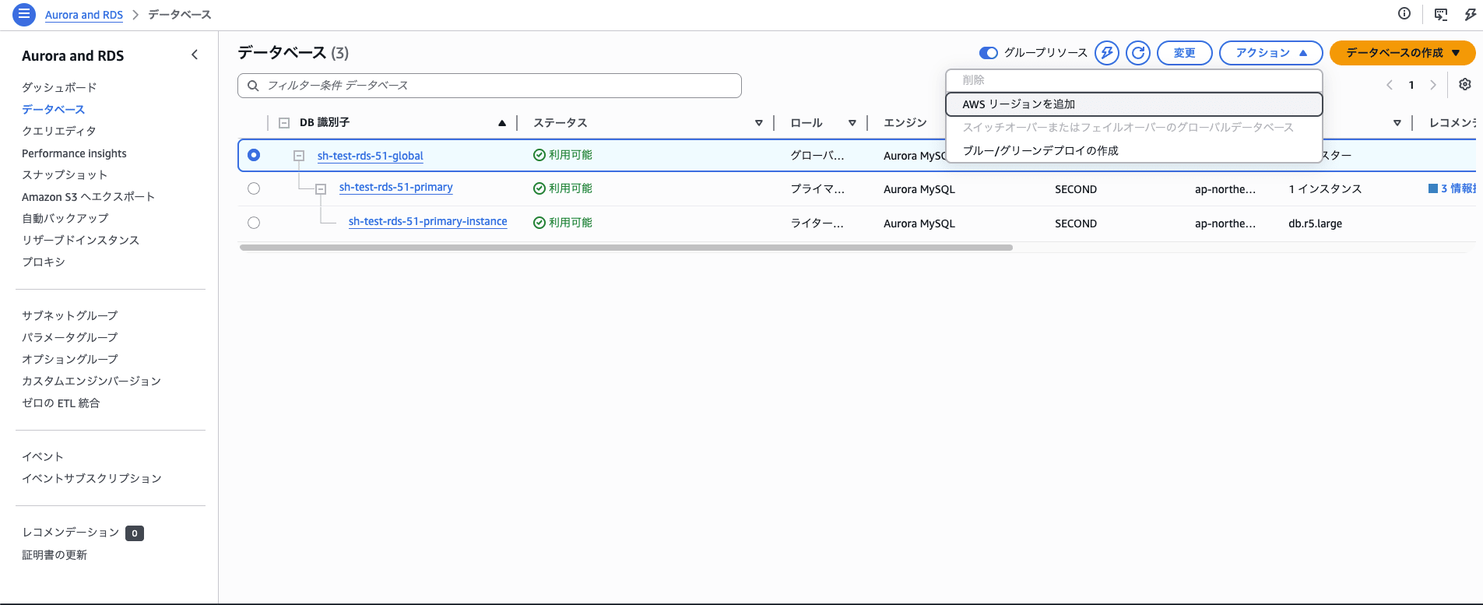Open the sh-test-rds-51-primary-instance link
This screenshot has width=1483, height=605.
coord(427,221)
